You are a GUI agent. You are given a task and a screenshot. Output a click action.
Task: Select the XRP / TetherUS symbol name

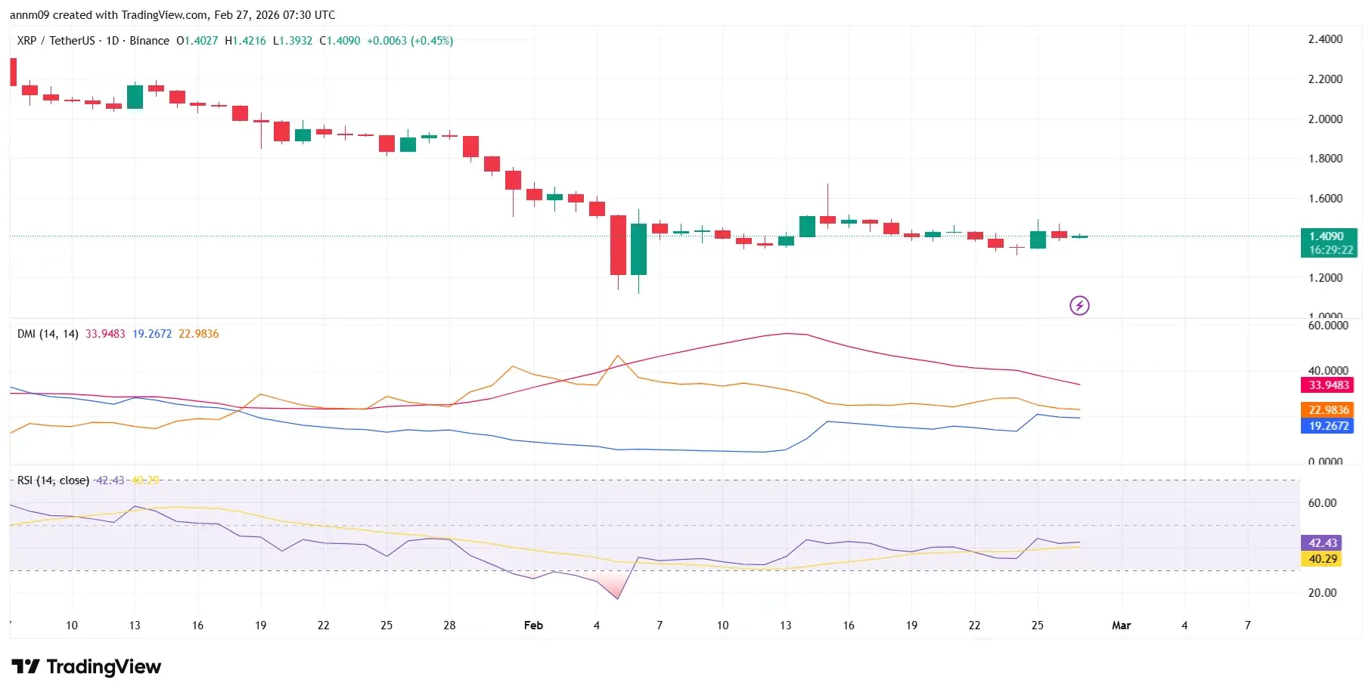coord(56,41)
